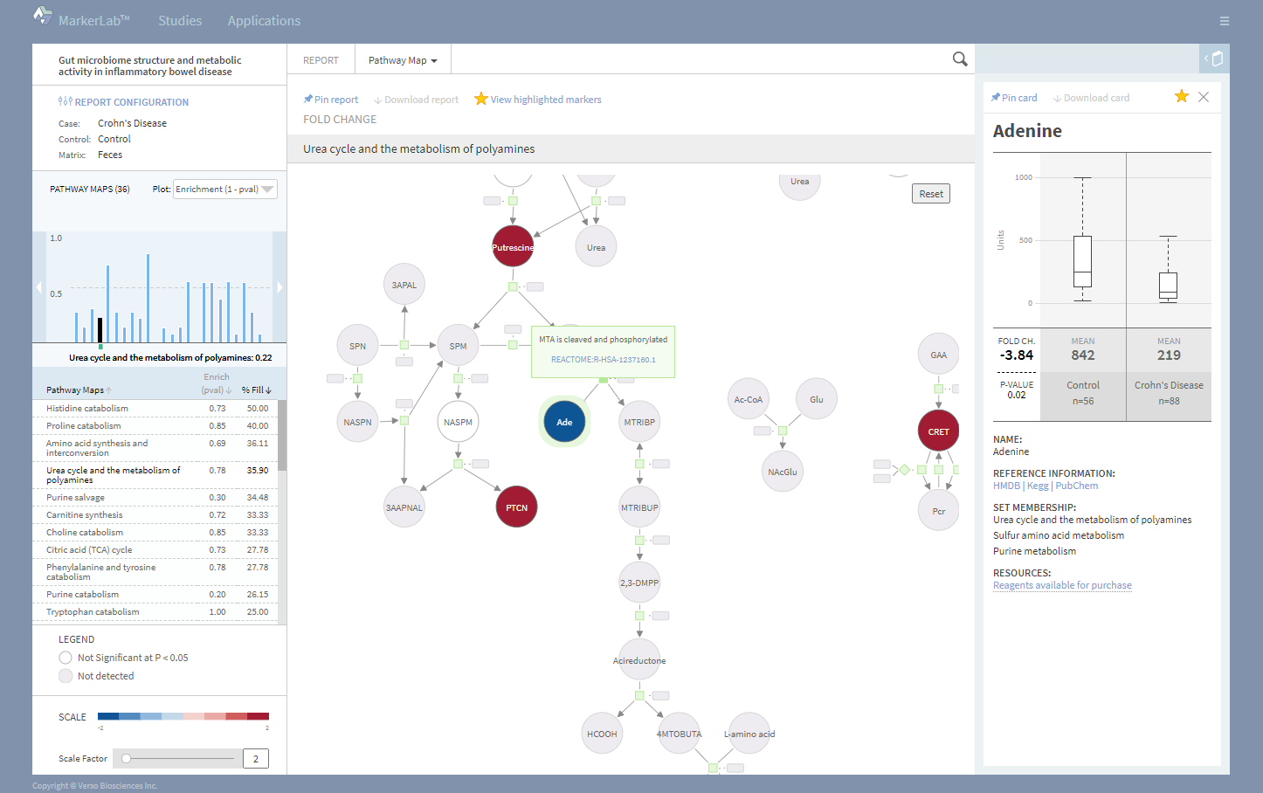Click the left chevron beside the bar chart
Screen dimensions: 1263x793
[38, 286]
